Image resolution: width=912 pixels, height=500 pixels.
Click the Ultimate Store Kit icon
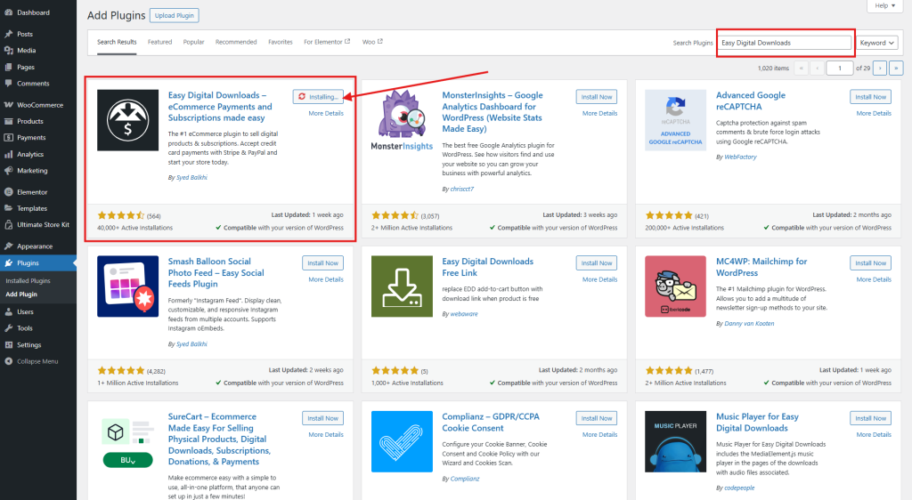[8, 225]
